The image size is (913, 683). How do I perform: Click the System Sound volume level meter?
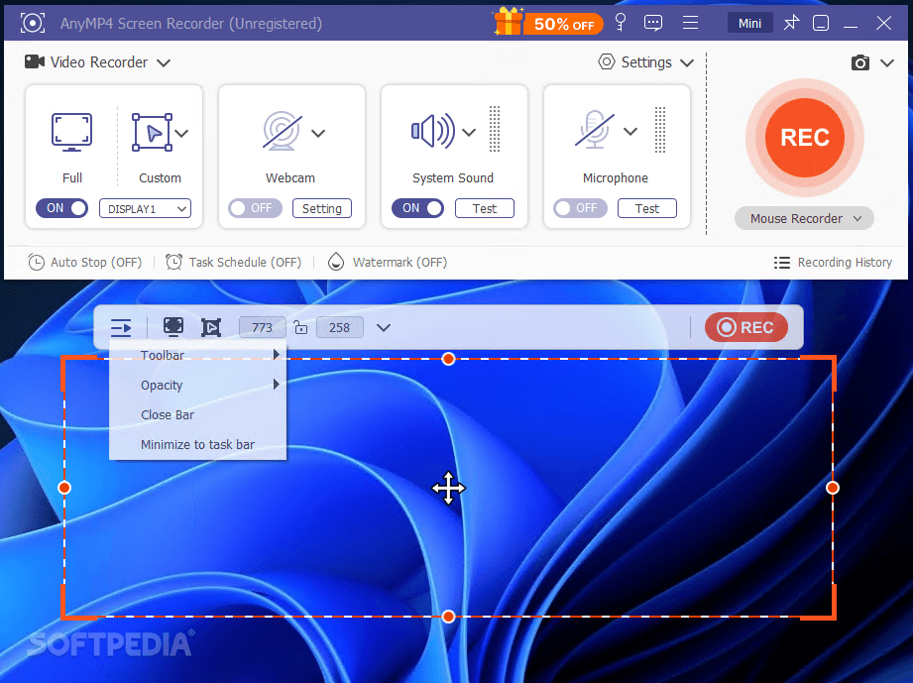[x=495, y=129]
